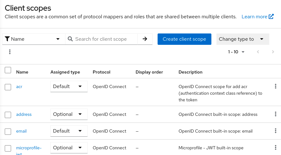281x155 pixels.
Task: Open actions menu for email row
Action: (275, 131)
